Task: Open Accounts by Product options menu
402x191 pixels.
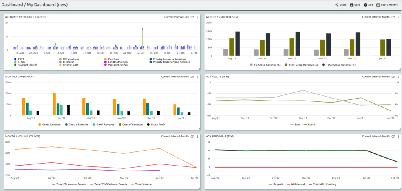Action: click(x=197, y=17)
